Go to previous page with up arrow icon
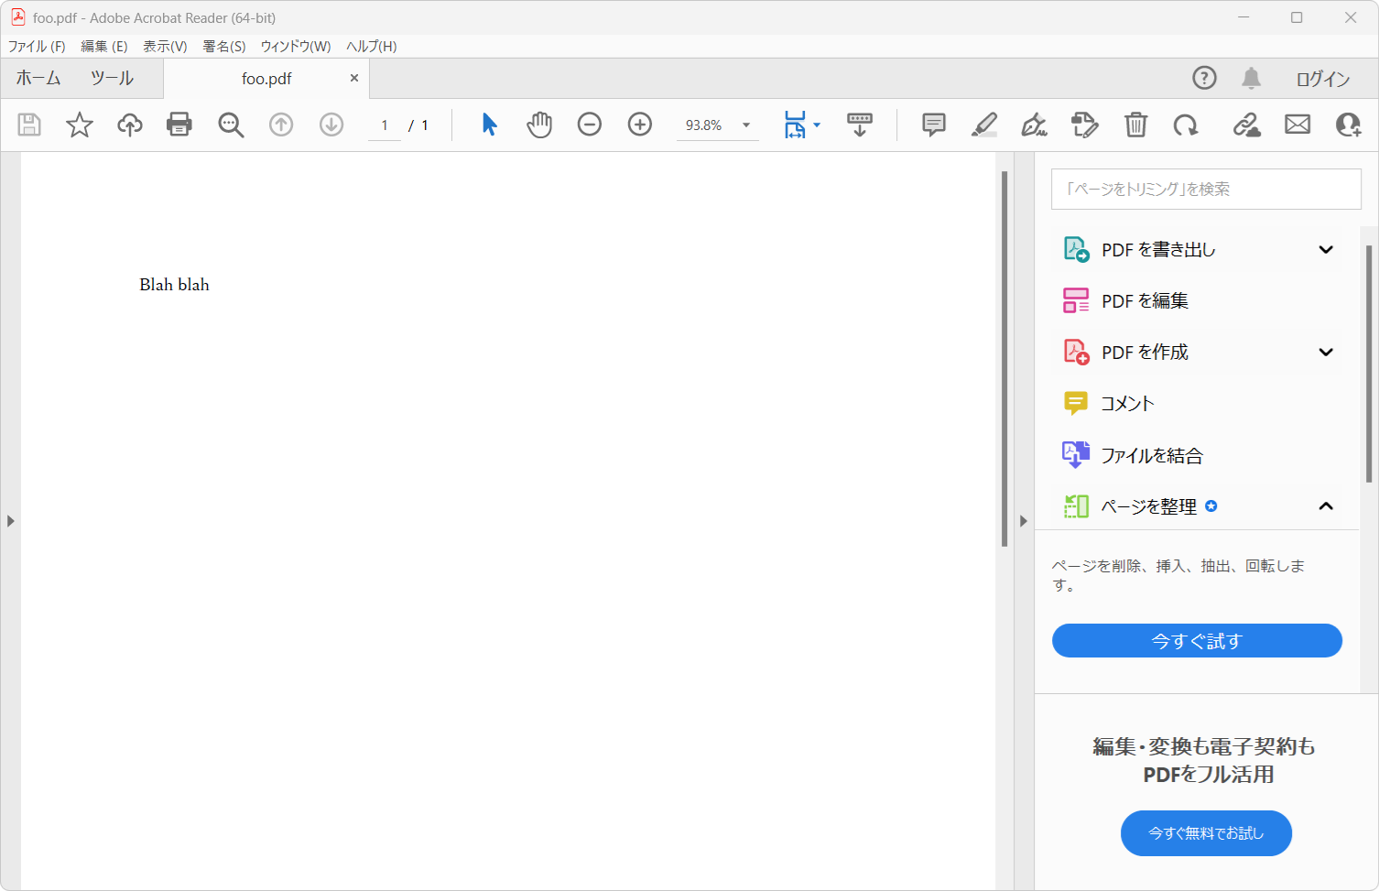This screenshot has height=891, width=1379. 281,125
